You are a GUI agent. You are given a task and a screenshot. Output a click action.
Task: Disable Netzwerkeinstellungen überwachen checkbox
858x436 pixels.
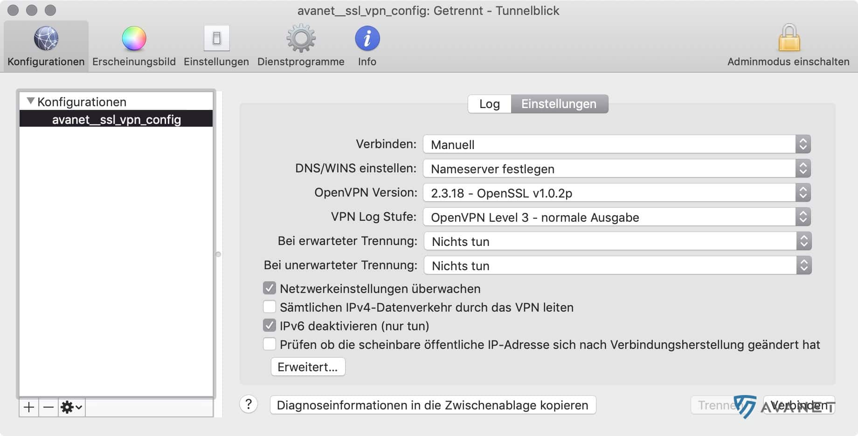[270, 288]
